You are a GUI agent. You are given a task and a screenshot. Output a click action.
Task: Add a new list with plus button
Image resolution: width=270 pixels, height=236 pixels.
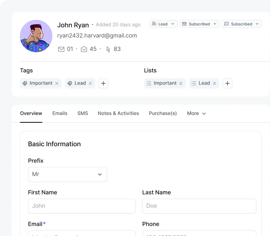227,83
